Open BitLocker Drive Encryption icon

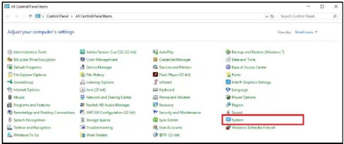[10, 60]
